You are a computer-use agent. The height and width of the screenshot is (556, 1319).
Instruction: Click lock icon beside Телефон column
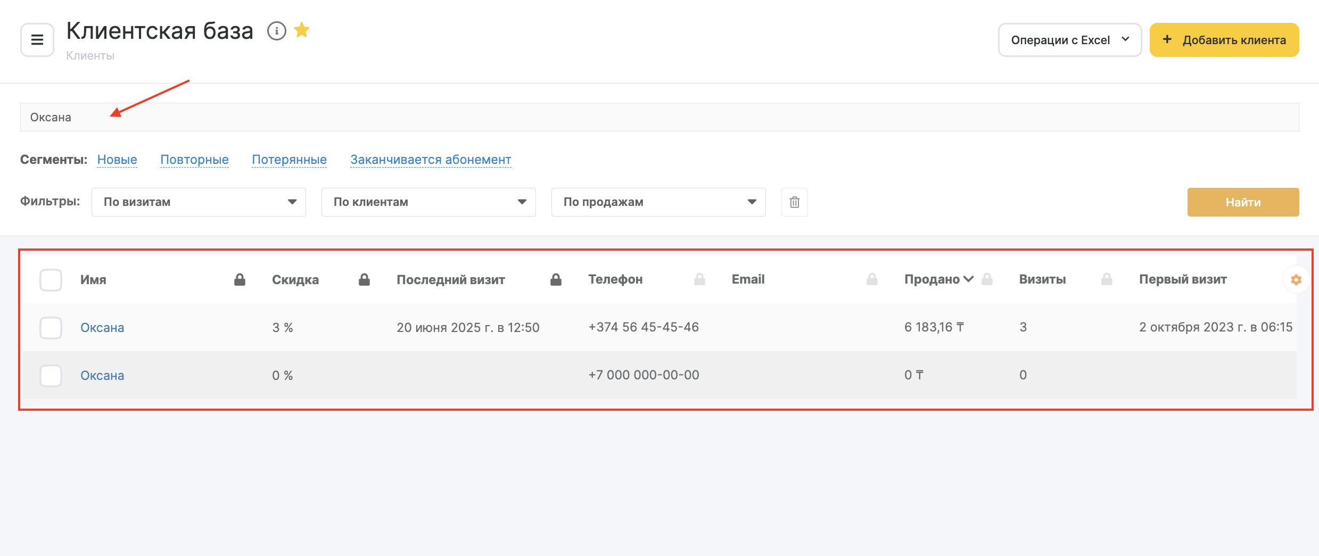699,280
